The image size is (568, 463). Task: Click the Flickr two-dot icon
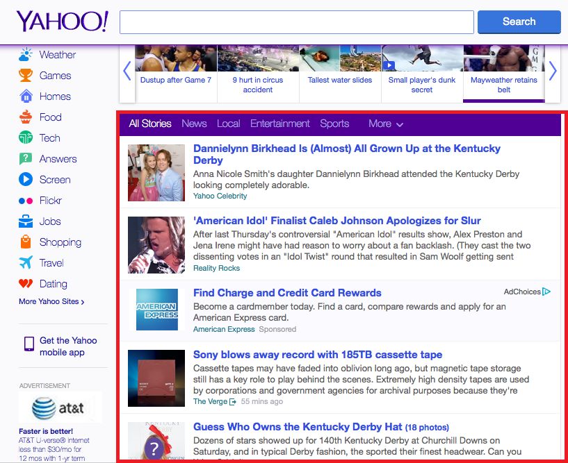pos(26,201)
